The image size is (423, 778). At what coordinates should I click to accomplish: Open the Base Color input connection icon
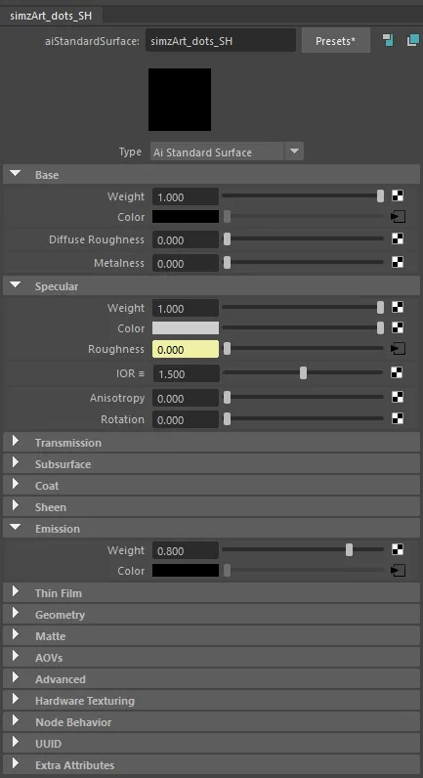(x=398, y=216)
